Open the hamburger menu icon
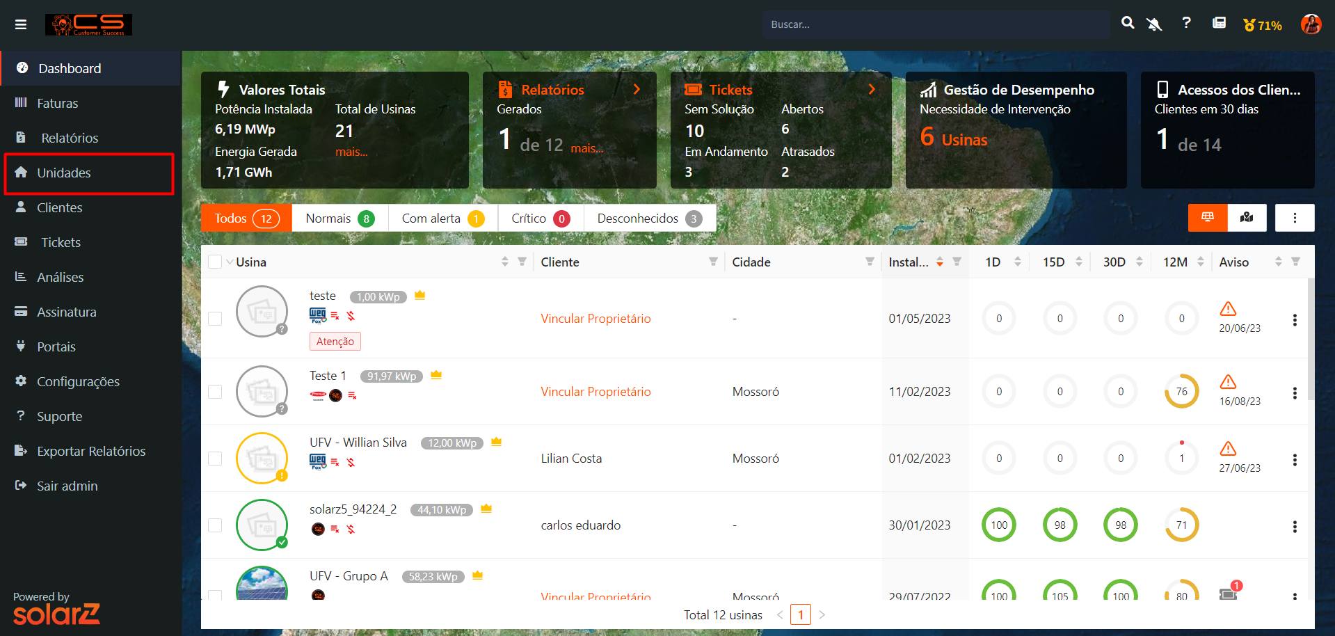This screenshot has width=1335, height=636. (21, 24)
